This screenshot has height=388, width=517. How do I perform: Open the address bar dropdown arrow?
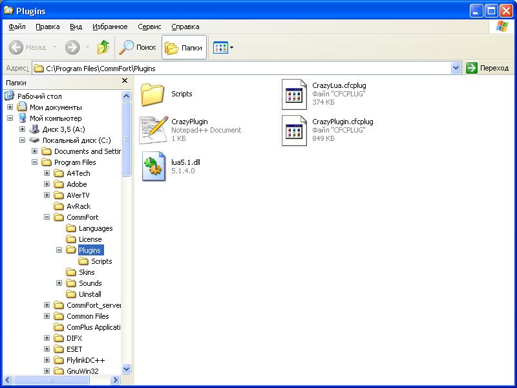[x=456, y=68]
